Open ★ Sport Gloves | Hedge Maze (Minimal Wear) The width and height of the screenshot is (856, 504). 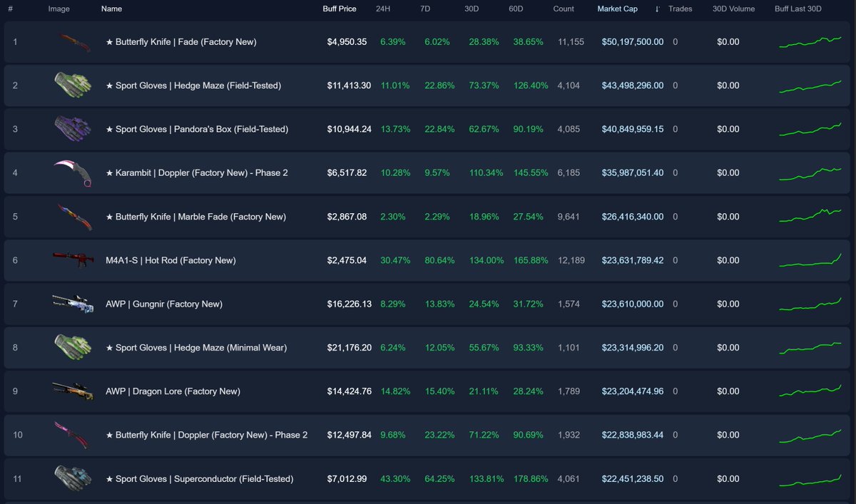(196, 347)
